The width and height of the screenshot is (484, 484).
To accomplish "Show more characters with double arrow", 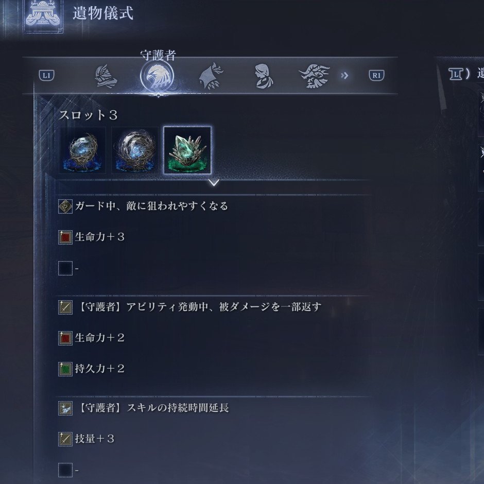I will coord(344,75).
